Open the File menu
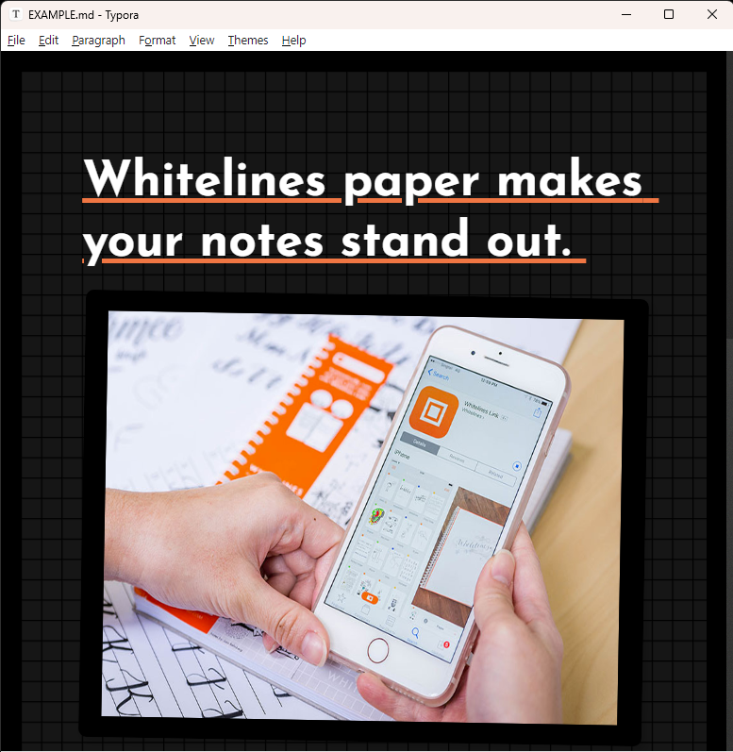Viewport: 733px width, 752px height. (16, 41)
